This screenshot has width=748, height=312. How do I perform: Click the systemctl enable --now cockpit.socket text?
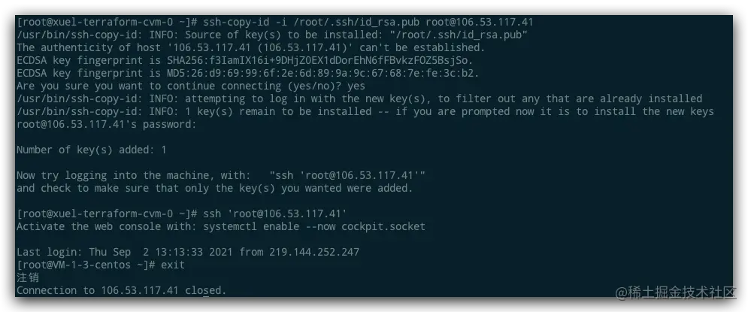314,226
